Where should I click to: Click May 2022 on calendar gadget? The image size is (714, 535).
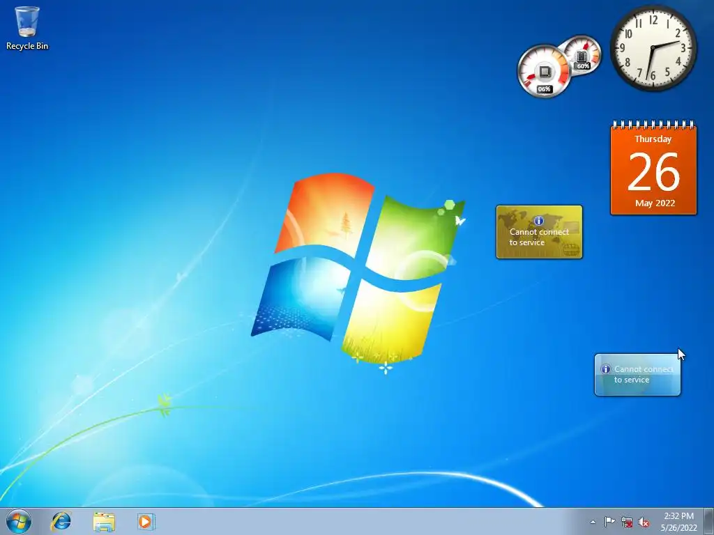pyautogui.click(x=655, y=203)
